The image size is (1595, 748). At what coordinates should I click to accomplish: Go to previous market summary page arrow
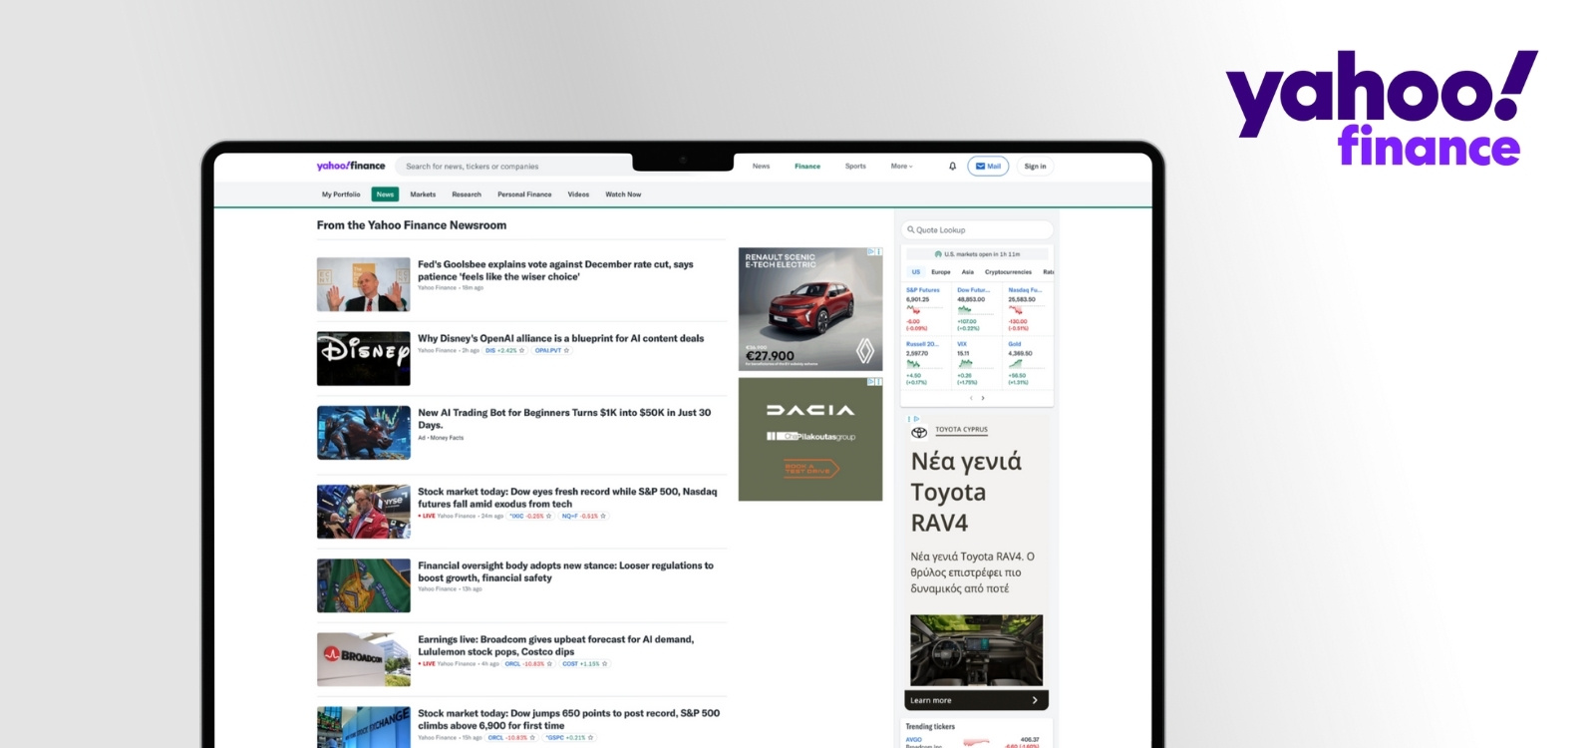971,398
